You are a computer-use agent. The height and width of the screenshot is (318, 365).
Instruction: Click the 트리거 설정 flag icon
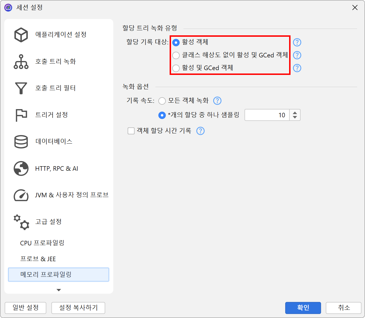21,115
